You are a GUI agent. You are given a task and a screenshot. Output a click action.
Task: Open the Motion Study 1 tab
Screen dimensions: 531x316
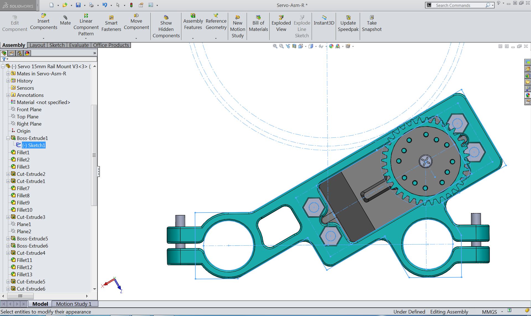[x=74, y=304]
